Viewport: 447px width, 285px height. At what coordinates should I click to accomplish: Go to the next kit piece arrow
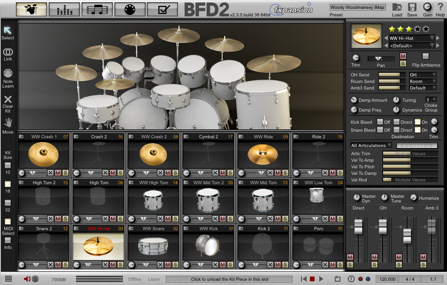(438, 38)
